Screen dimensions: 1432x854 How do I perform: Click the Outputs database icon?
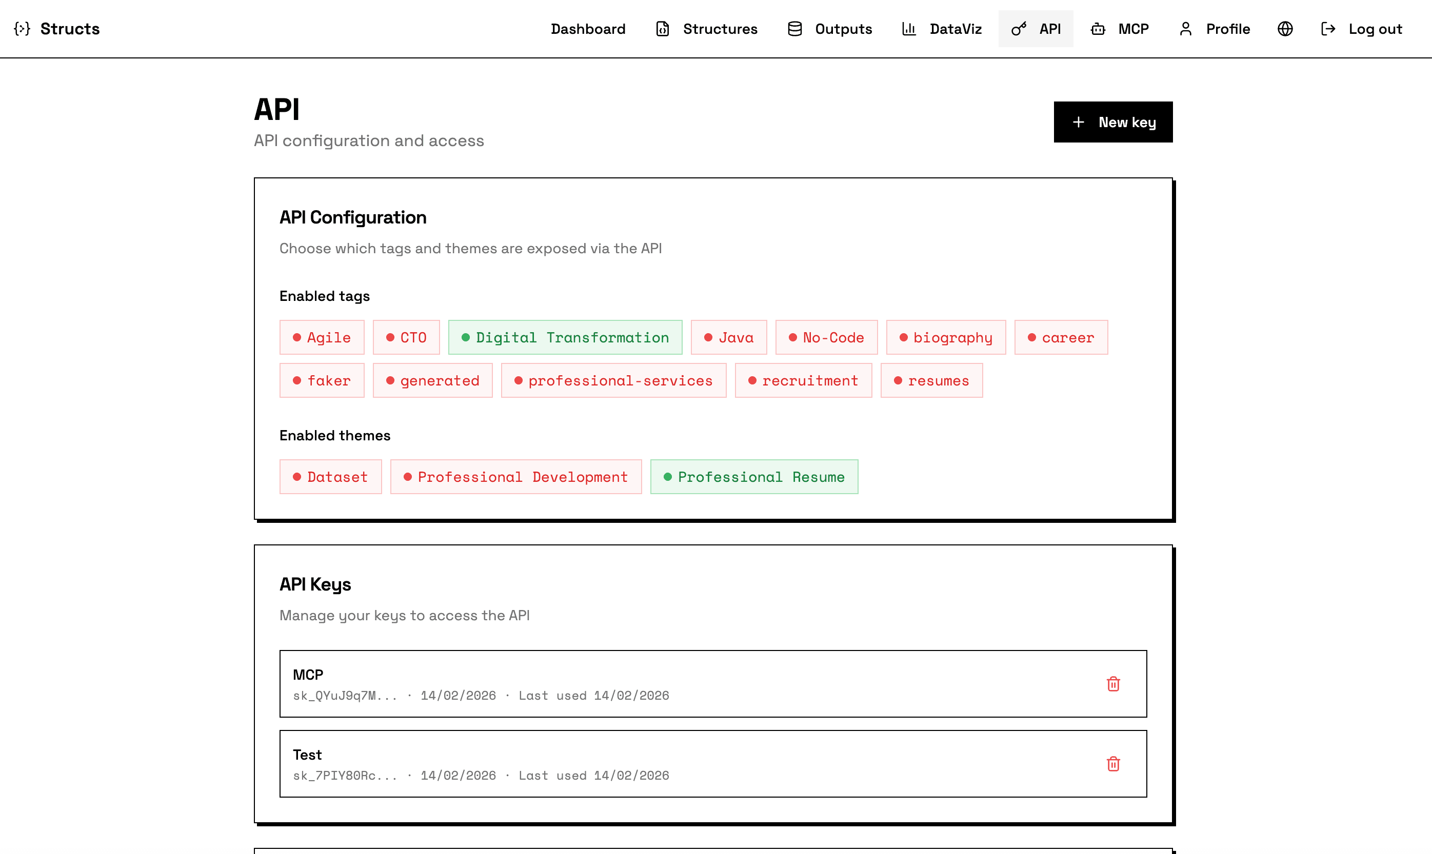pos(794,28)
